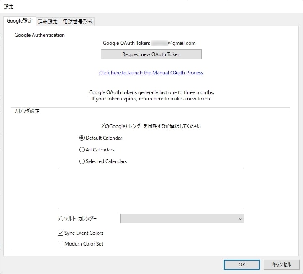Screen dimensions: 303x274
Task: Launch the Manual OAuth Process link
Action: point(151,73)
